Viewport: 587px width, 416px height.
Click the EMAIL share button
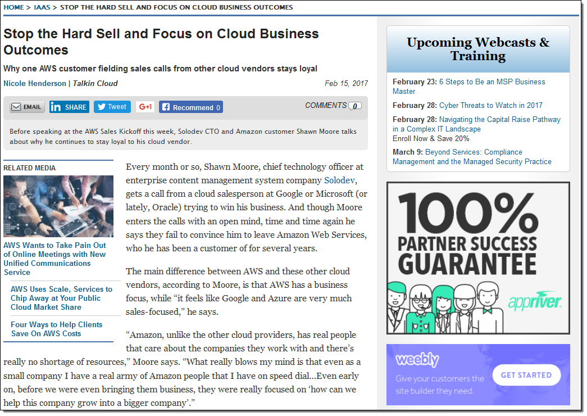[27, 107]
